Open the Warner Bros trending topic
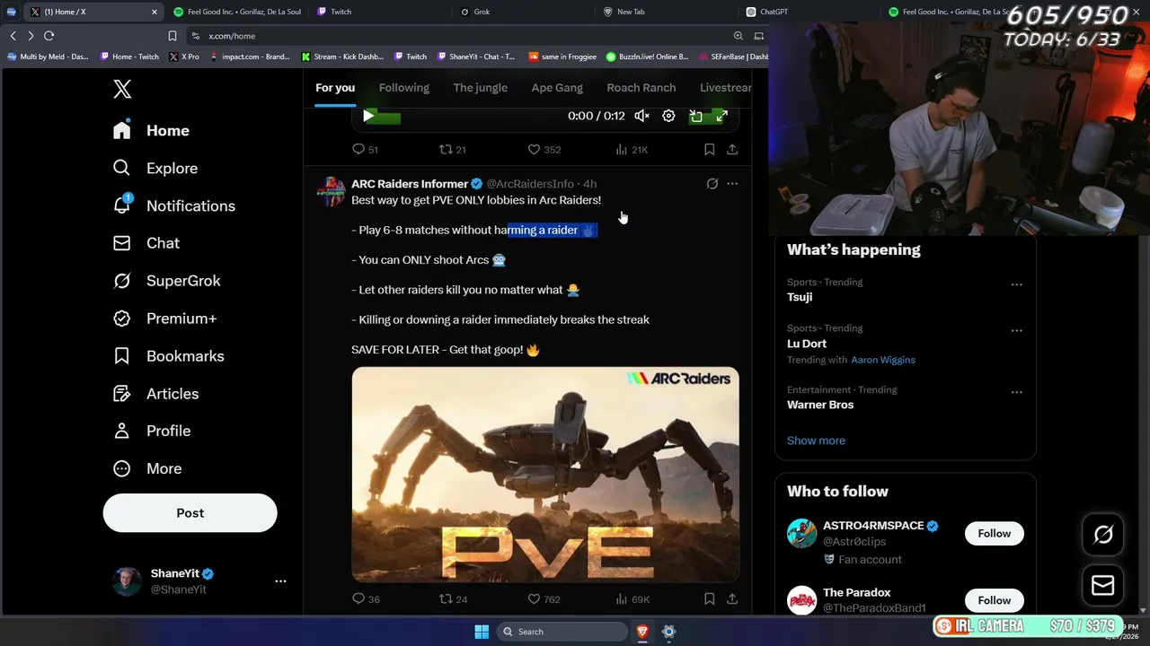1150x646 pixels. tap(820, 405)
